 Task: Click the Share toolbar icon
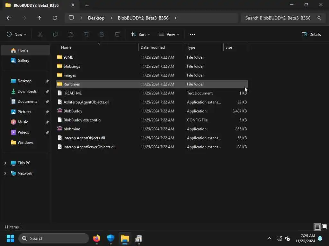point(102,34)
